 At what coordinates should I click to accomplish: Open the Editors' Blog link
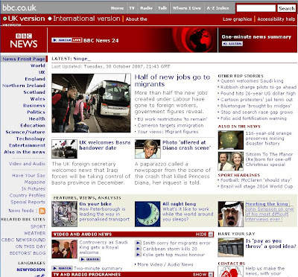[28, 253]
